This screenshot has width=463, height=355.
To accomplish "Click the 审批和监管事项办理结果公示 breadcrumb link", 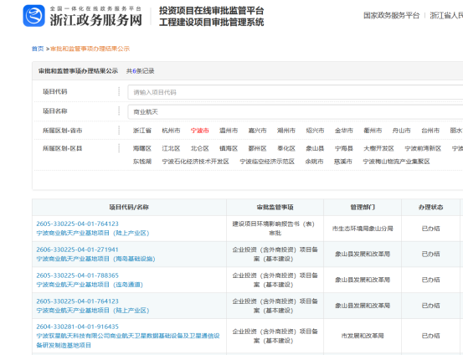I will pyautogui.click(x=90, y=49).
